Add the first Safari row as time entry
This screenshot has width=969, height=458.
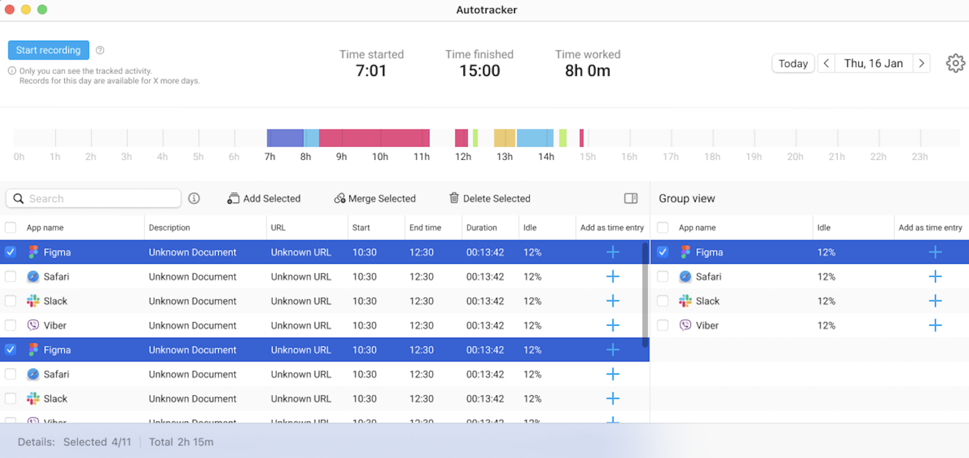click(613, 277)
